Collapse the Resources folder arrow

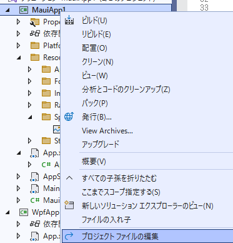pos(19,58)
